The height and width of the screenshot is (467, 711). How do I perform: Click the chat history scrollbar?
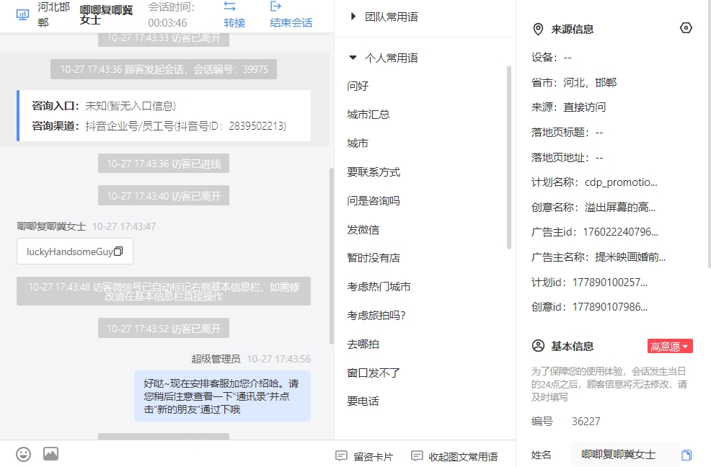pos(332,256)
